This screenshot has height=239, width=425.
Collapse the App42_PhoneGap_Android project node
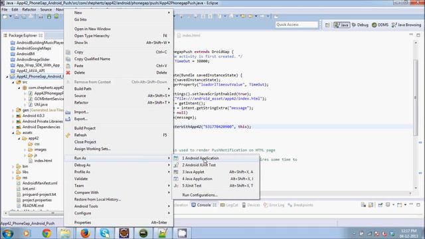click(x=7, y=77)
